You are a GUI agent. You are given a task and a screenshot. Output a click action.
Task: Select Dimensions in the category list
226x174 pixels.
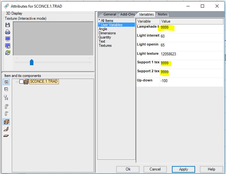tap(107, 33)
